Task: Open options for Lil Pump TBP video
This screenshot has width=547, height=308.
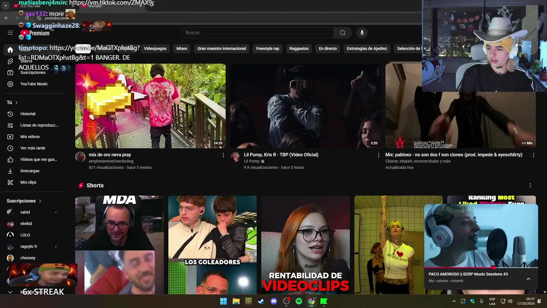Action: click(378, 155)
